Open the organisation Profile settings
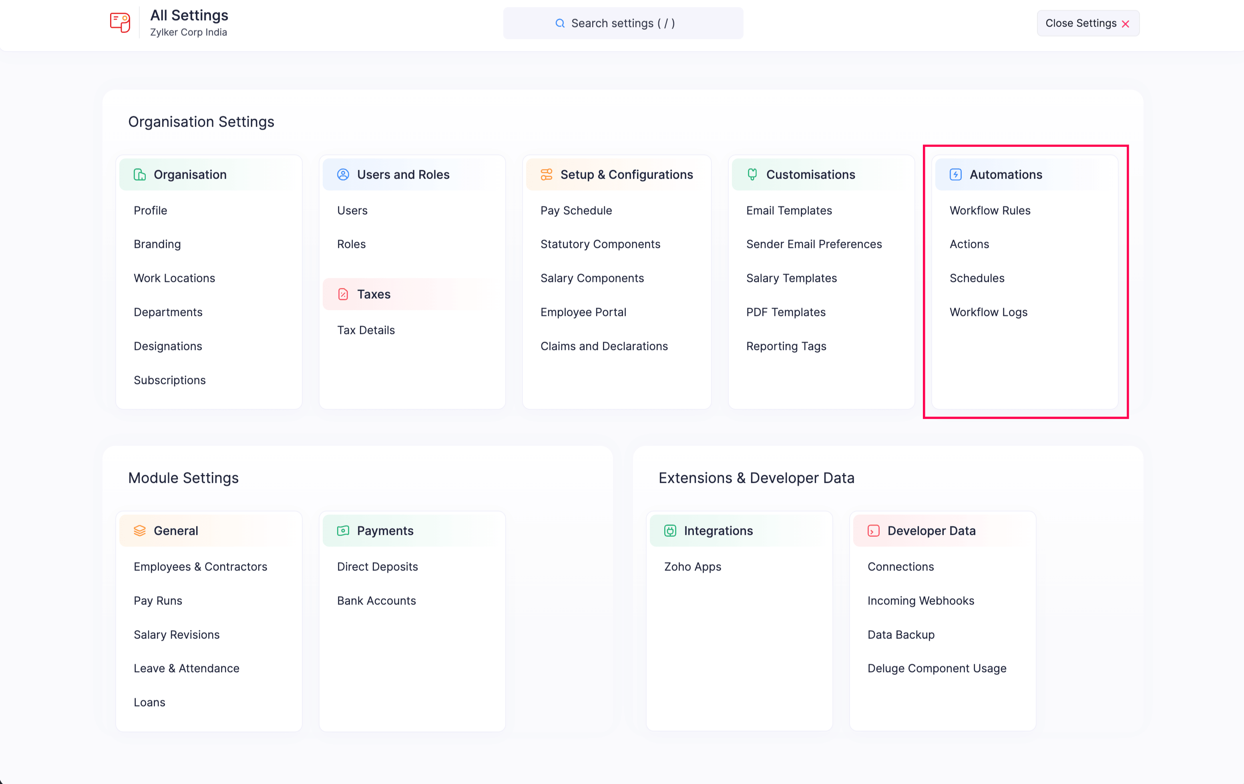This screenshot has width=1244, height=784. (x=150, y=211)
